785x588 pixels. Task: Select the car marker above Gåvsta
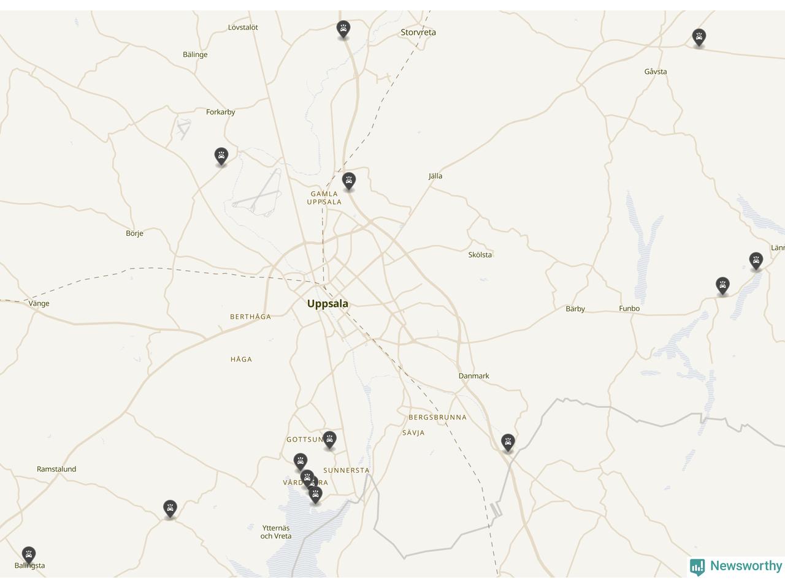tap(699, 37)
